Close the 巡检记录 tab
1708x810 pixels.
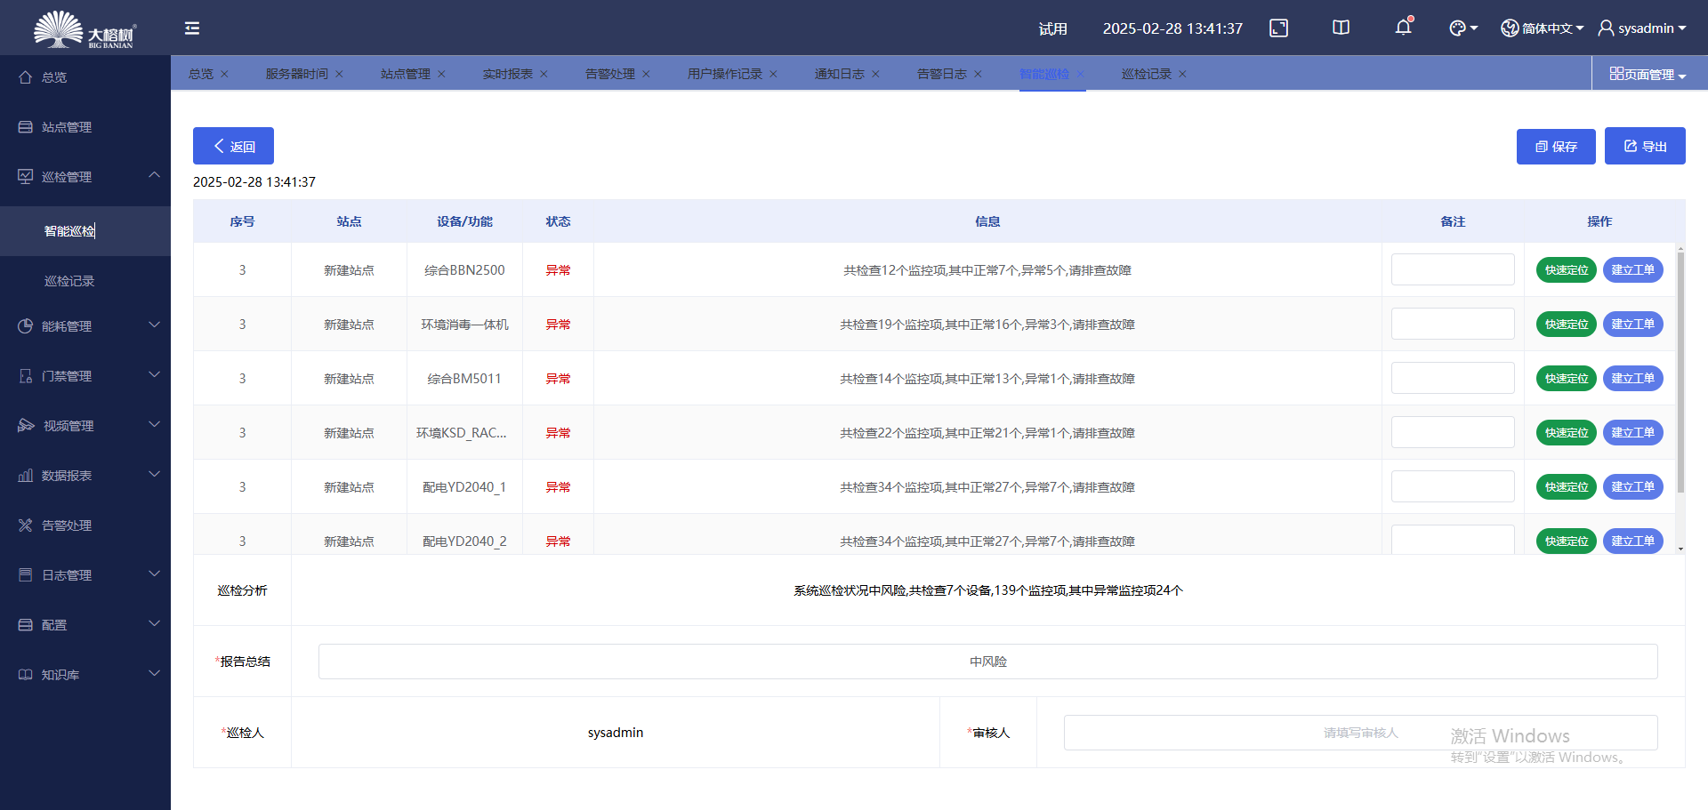point(1182,74)
